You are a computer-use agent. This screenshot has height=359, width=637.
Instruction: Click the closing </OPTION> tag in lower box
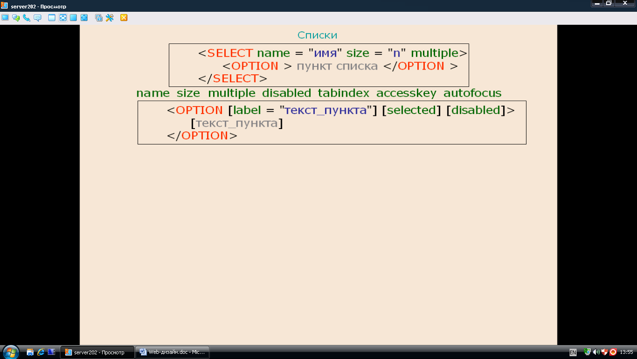click(202, 136)
